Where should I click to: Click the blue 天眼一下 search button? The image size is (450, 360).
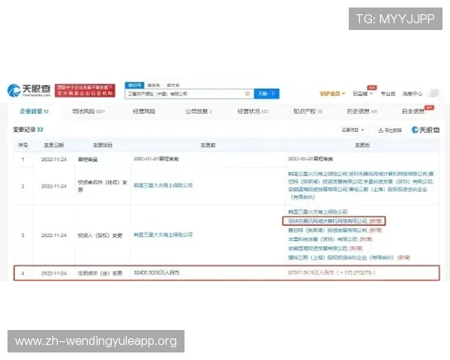[x=266, y=94]
